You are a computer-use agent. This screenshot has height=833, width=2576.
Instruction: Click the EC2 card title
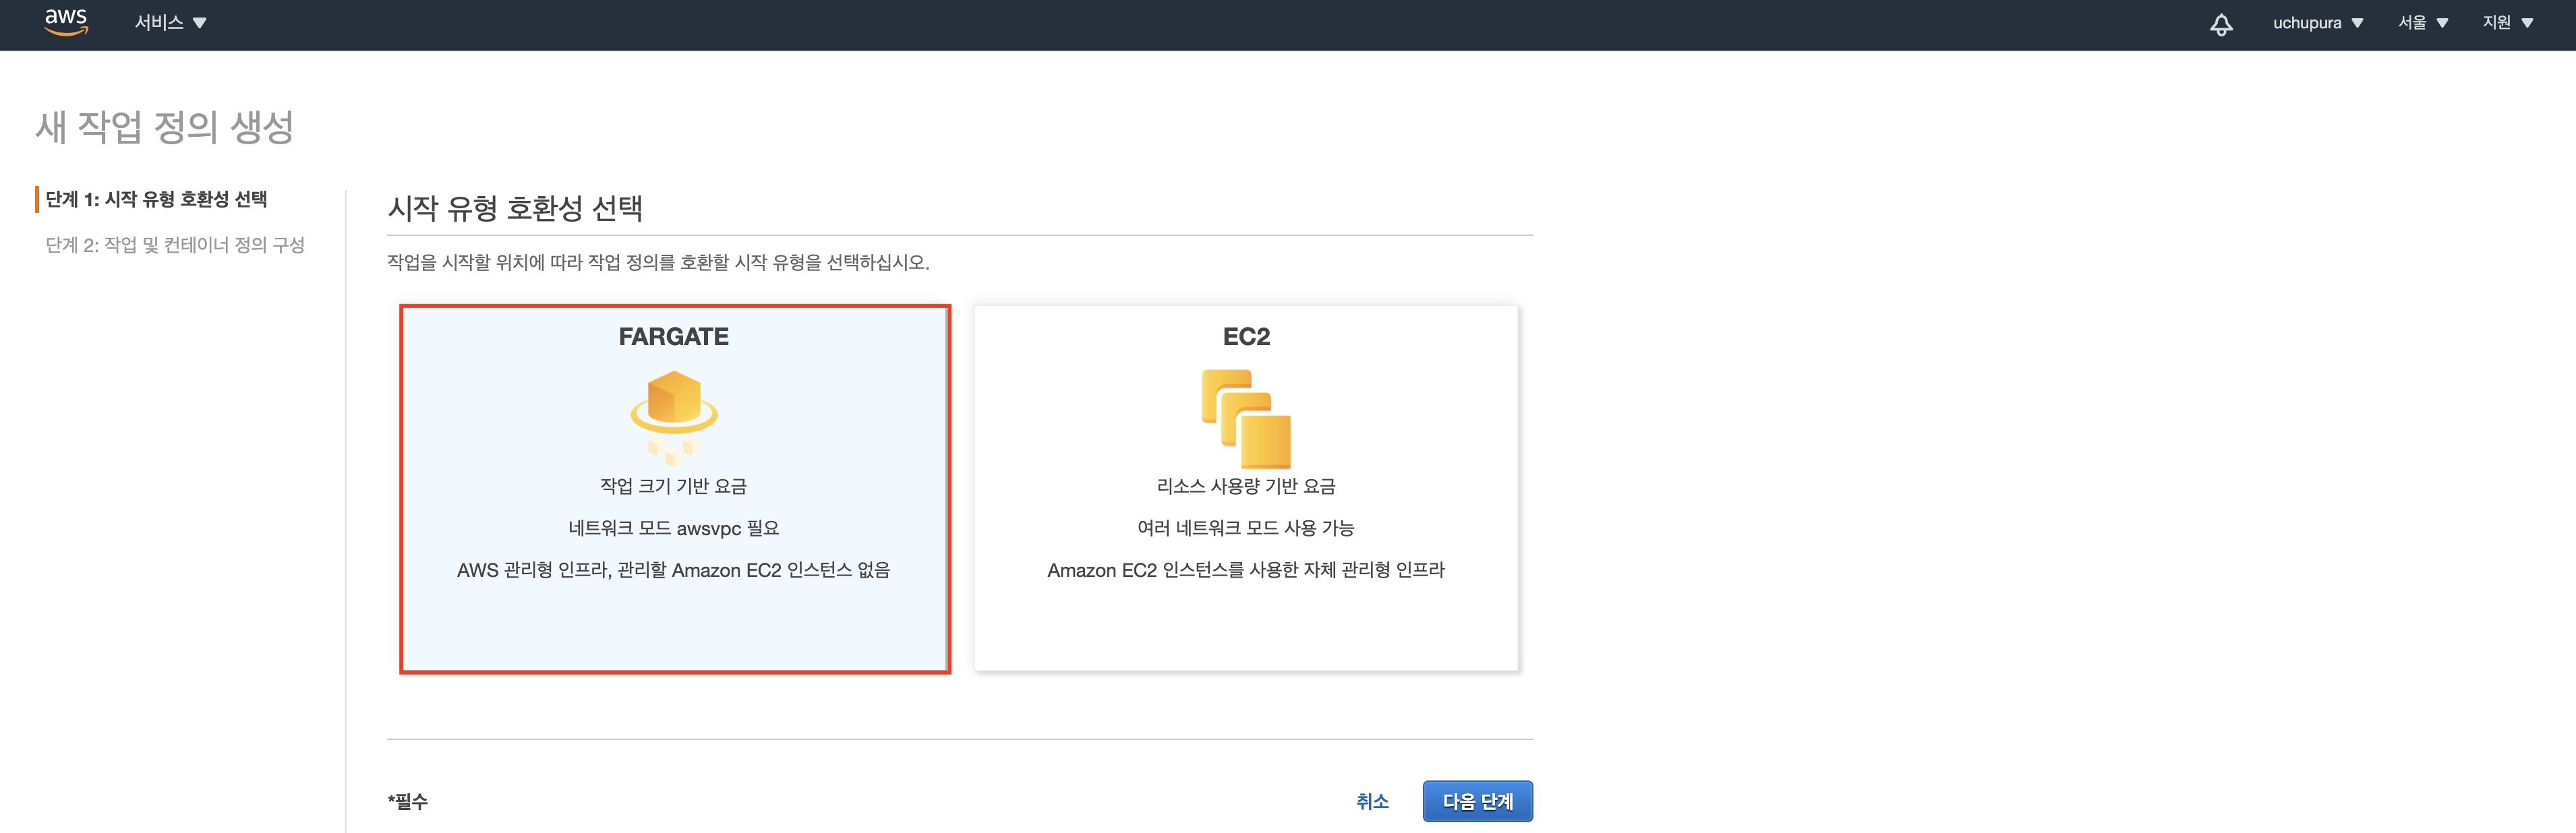pos(1246,337)
